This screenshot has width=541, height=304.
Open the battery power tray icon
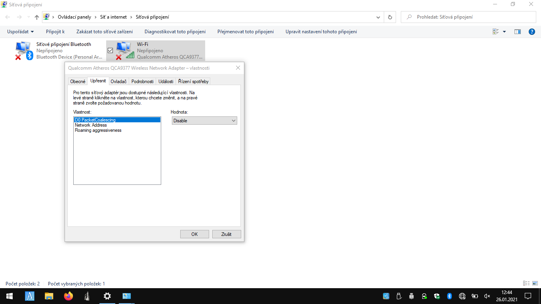(x=474, y=296)
